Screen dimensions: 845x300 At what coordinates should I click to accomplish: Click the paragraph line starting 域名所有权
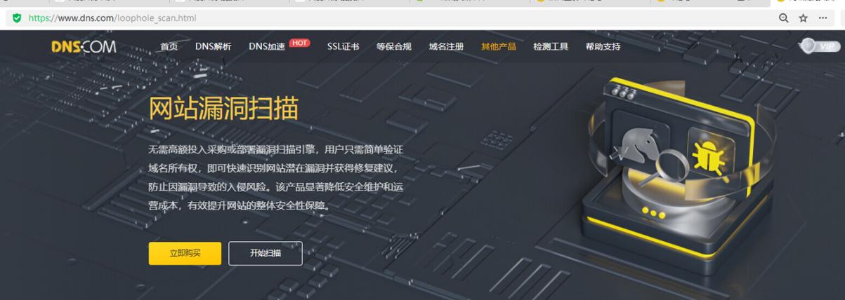click(273, 169)
